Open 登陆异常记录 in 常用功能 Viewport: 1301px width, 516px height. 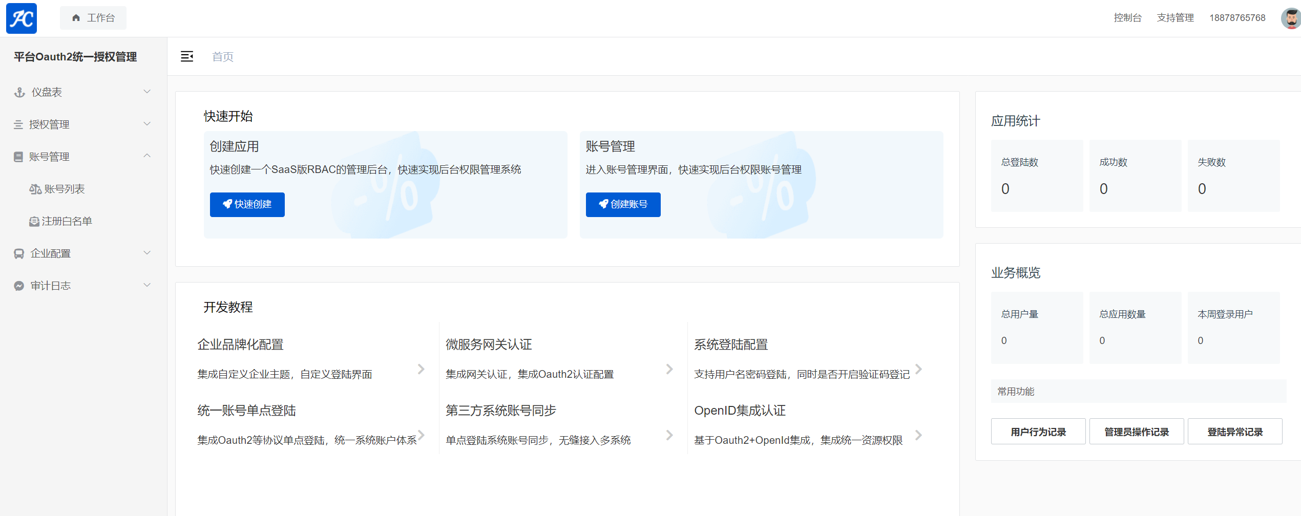tap(1235, 432)
